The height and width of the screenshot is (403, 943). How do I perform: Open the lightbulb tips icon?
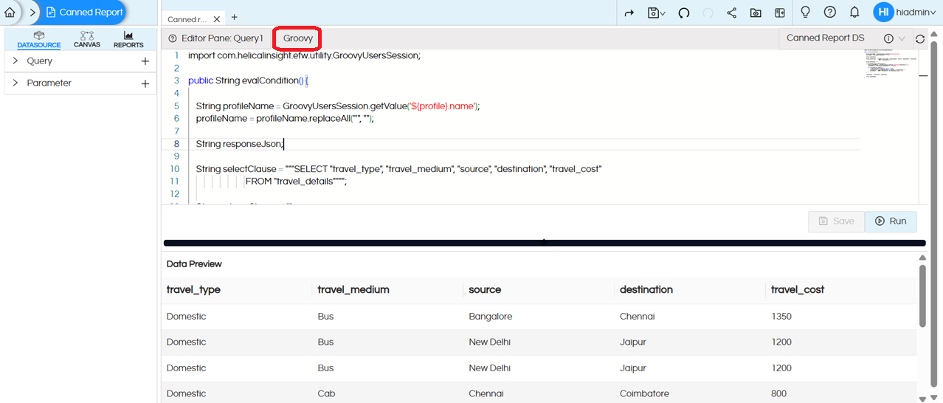805,13
